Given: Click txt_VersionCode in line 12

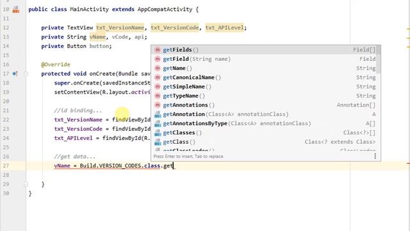Looking at the screenshot, I should click(x=175, y=28).
